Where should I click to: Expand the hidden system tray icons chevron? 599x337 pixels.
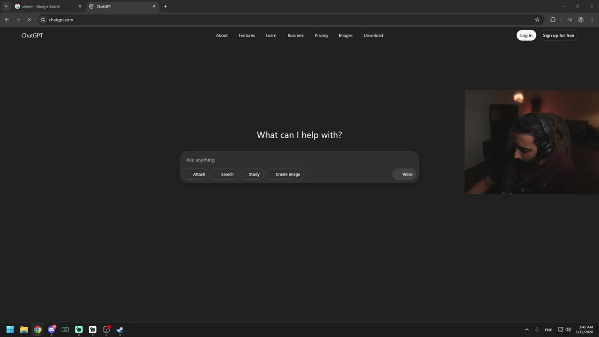tap(527, 330)
